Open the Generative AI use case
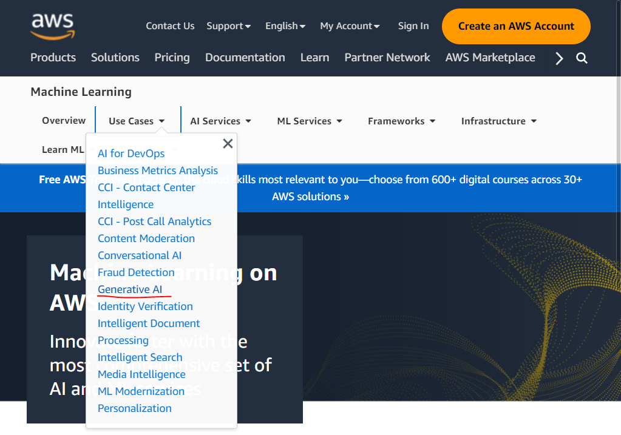 pos(130,290)
